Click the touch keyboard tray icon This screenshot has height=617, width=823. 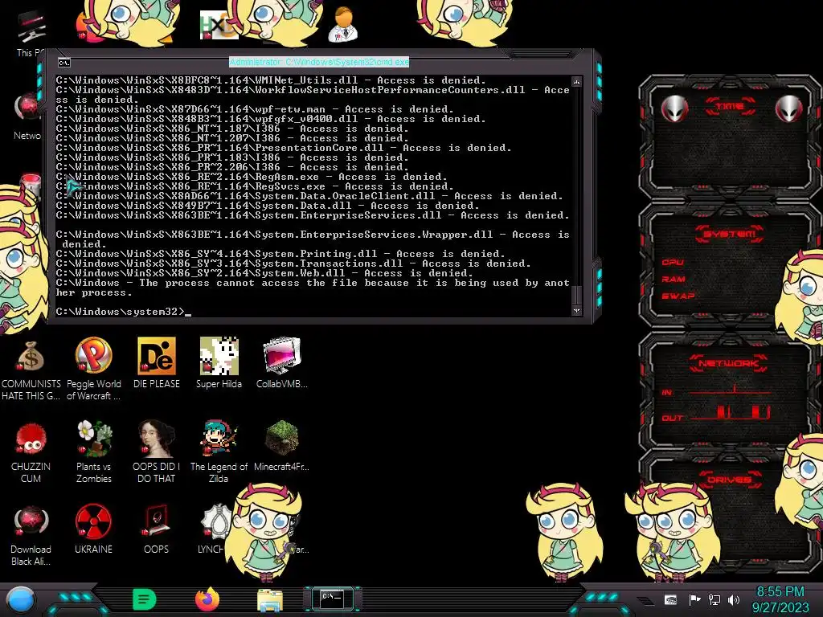tap(670, 599)
